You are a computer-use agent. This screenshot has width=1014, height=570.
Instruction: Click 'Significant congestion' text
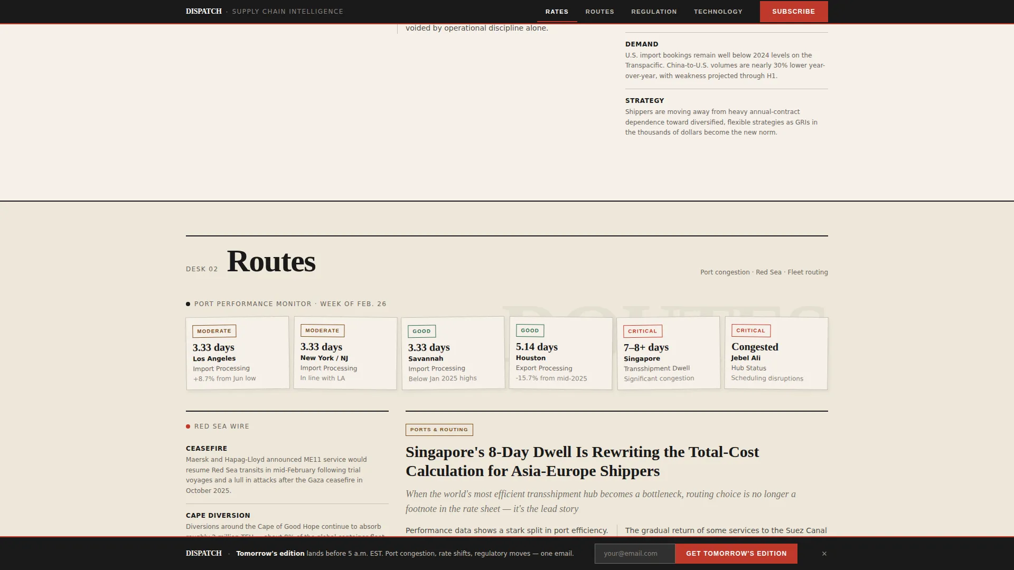[659, 378]
